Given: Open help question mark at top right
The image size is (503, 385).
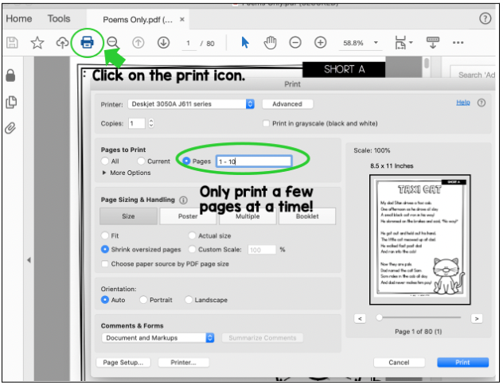Looking at the screenshot, I should [485, 18].
